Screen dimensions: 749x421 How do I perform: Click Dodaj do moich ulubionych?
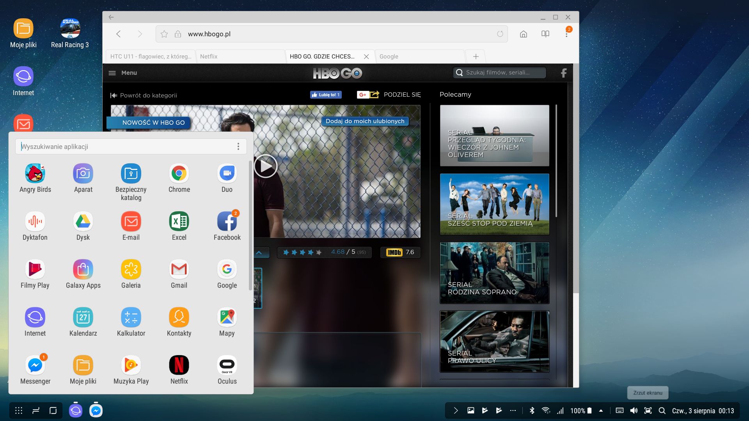[x=365, y=121]
